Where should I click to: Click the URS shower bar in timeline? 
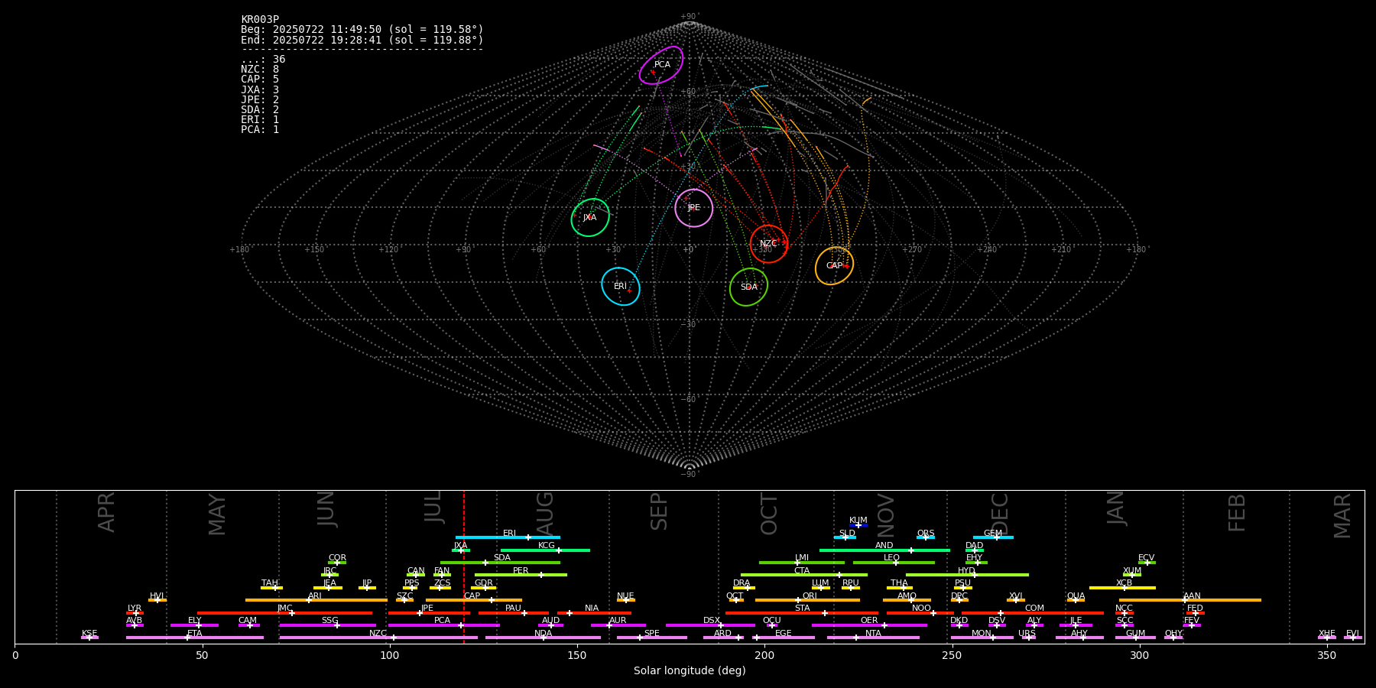tap(1028, 638)
